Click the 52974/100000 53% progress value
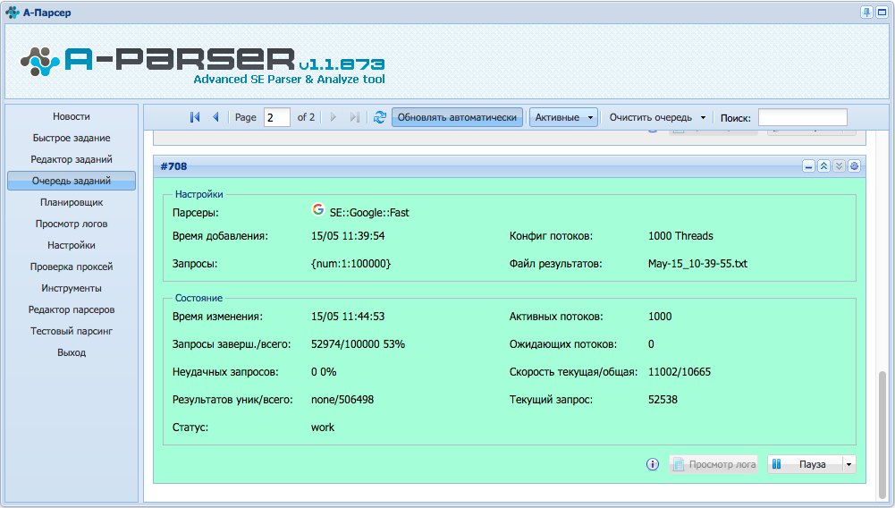895x508 pixels. (x=358, y=344)
